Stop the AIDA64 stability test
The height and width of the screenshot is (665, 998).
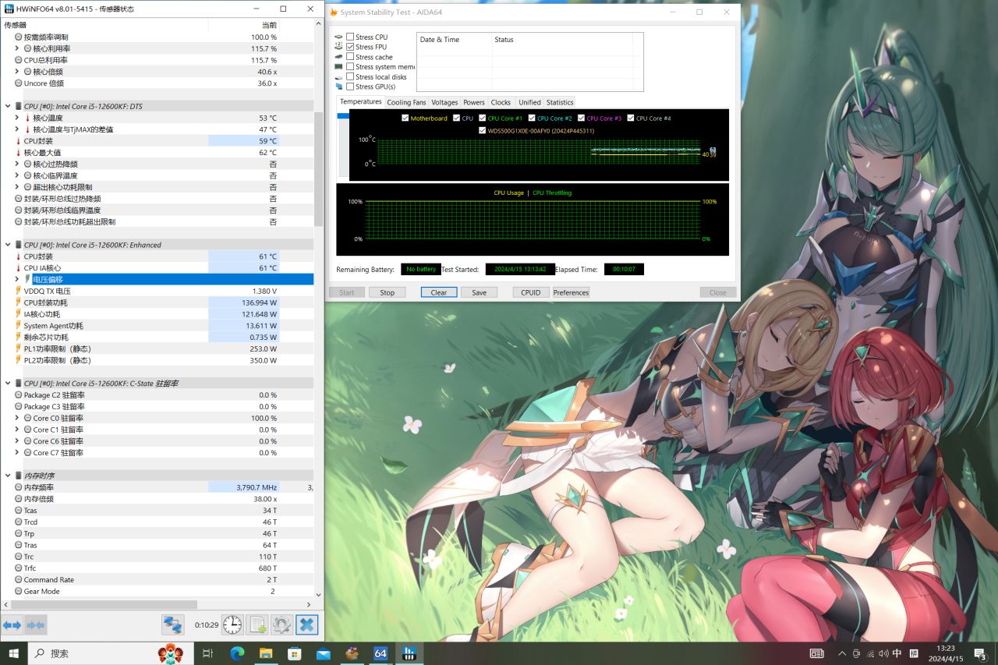coord(388,292)
